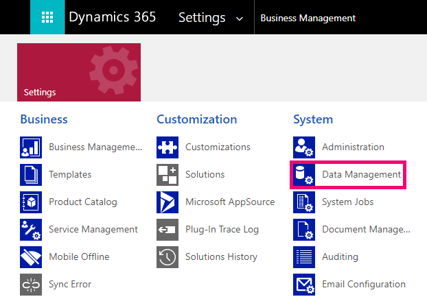Open the Microsoft AppSource link
This screenshot has width=427, height=299.
coord(230,202)
